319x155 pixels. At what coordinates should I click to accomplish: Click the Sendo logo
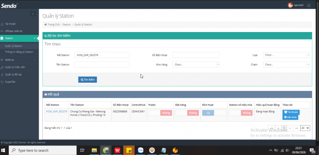[9, 6]
